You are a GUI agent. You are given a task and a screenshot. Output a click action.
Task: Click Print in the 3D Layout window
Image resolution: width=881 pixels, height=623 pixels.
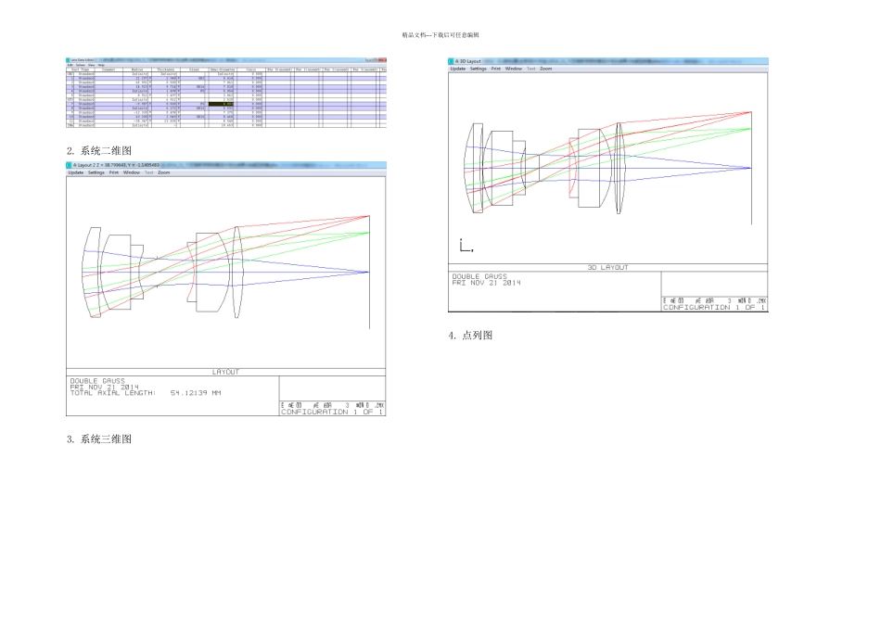(x=496, y=69)
